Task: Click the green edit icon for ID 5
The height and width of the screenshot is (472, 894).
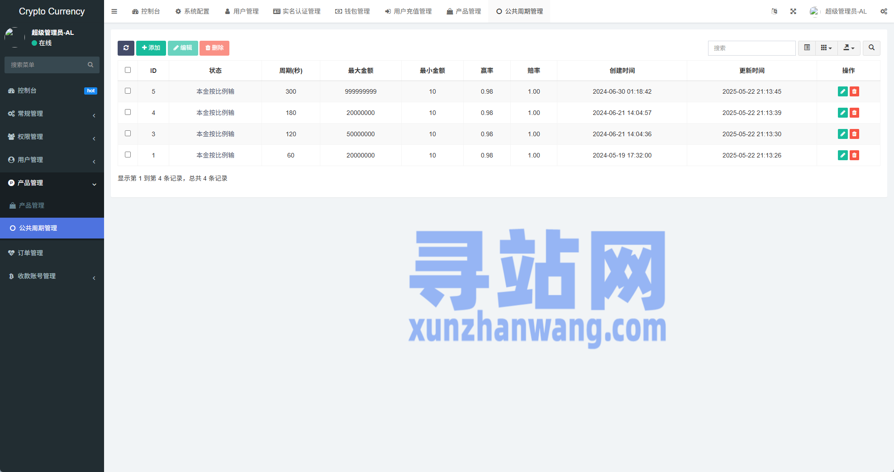Action: (842, 91)
